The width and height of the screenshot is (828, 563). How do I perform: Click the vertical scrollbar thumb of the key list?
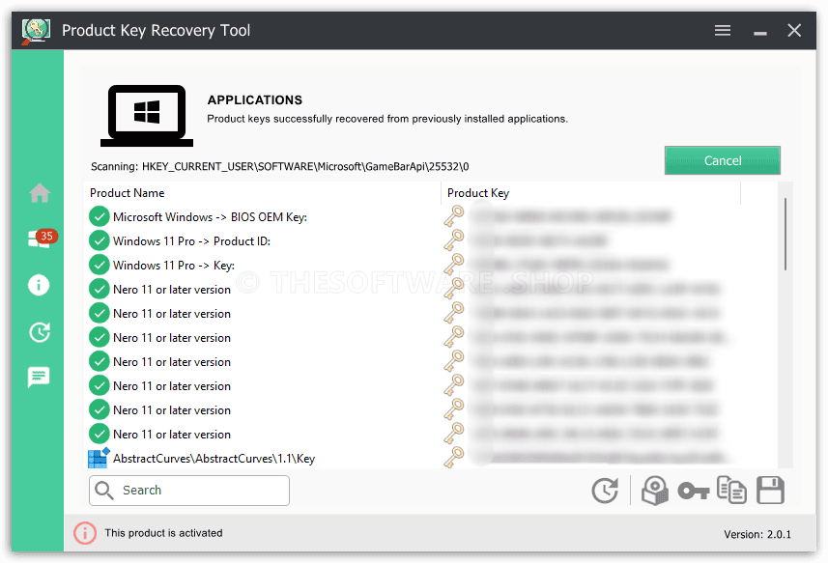click(785, 234)
